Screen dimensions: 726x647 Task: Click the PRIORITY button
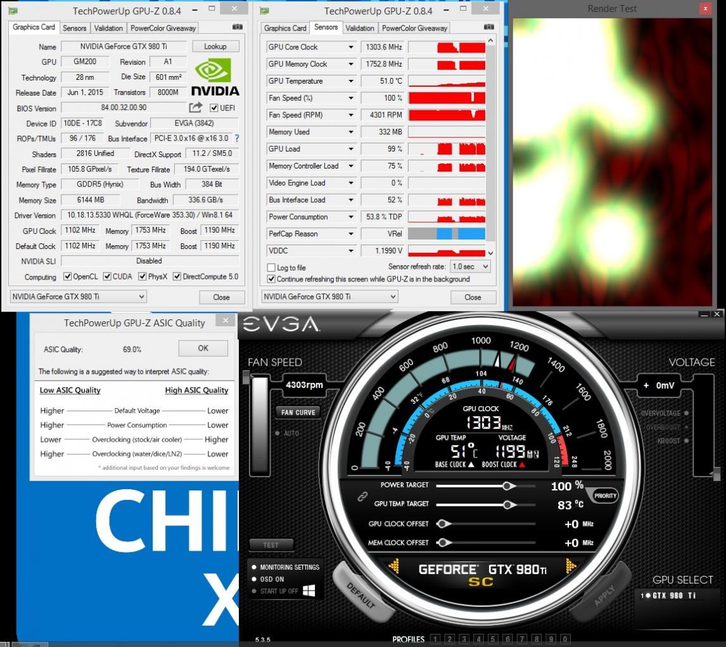pyautogui.click(x=605, y=496)
